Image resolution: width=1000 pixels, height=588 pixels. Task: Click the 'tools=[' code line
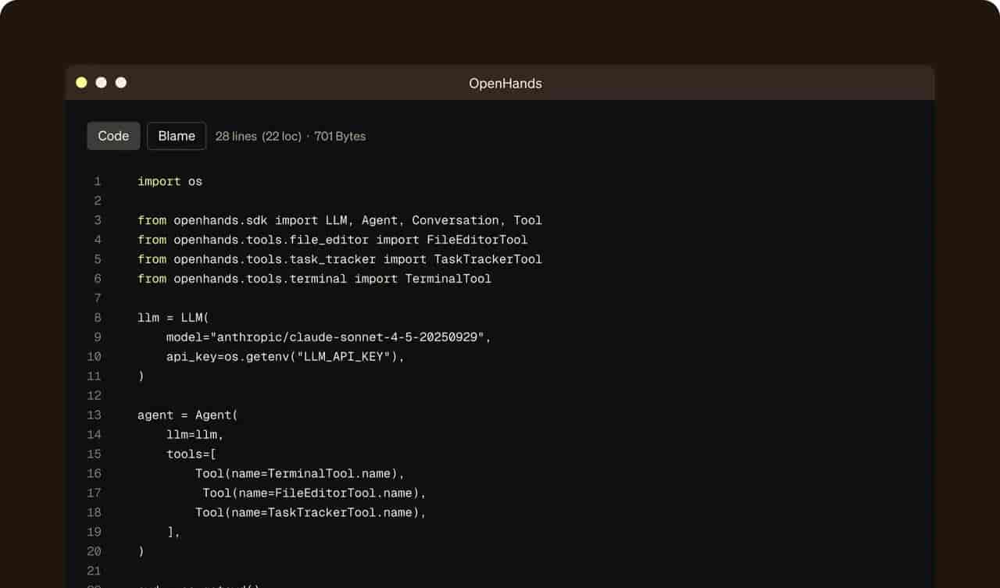pyautogui.click(x=191, y=454)
